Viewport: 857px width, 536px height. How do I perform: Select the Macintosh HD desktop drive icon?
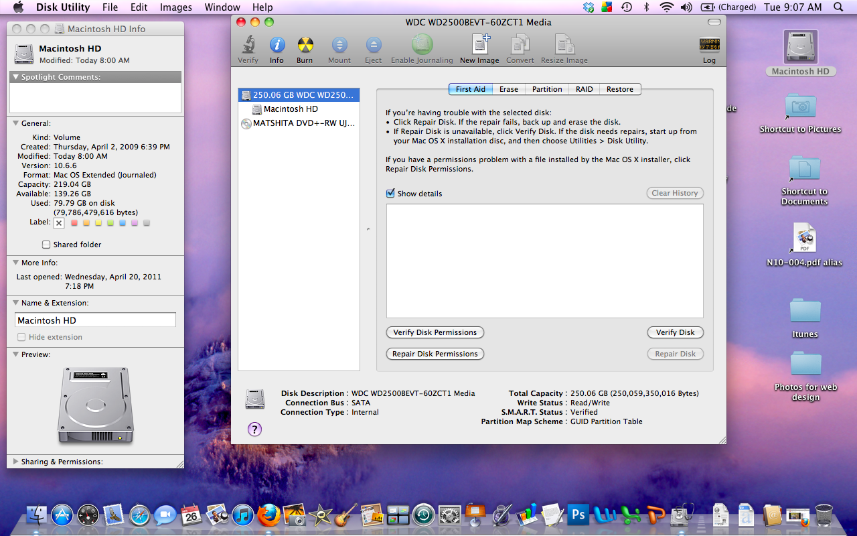click(x=801, y=48)
